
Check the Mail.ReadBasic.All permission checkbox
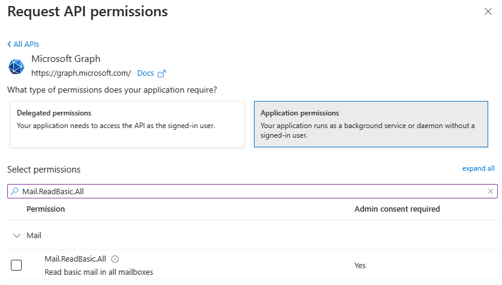16,265
